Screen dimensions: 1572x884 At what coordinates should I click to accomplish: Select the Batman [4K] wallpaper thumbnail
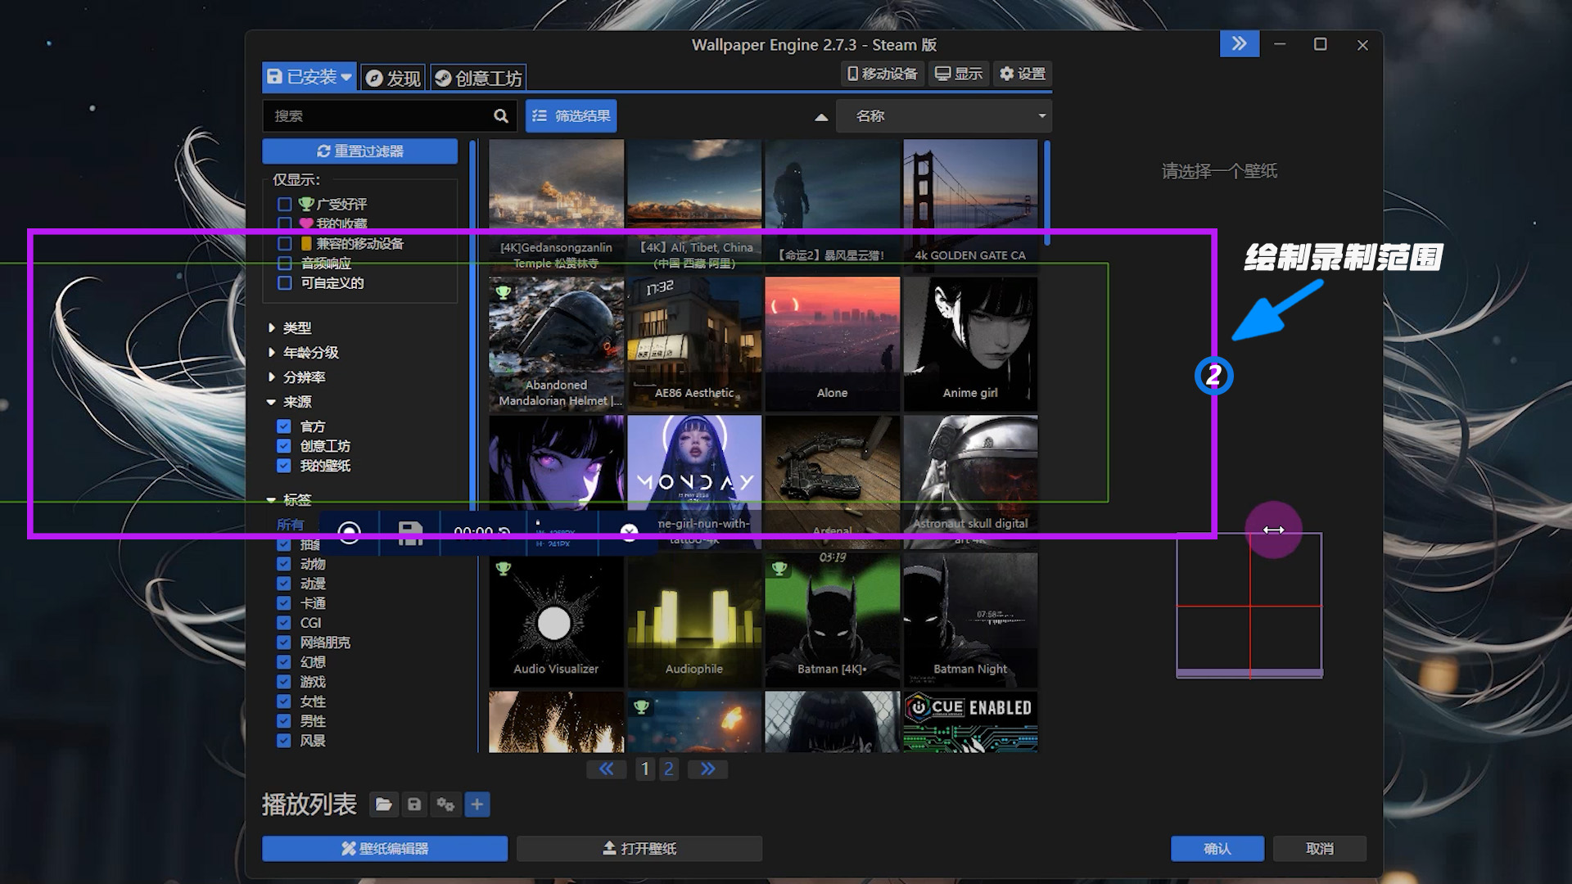click(x=832, y=620)
